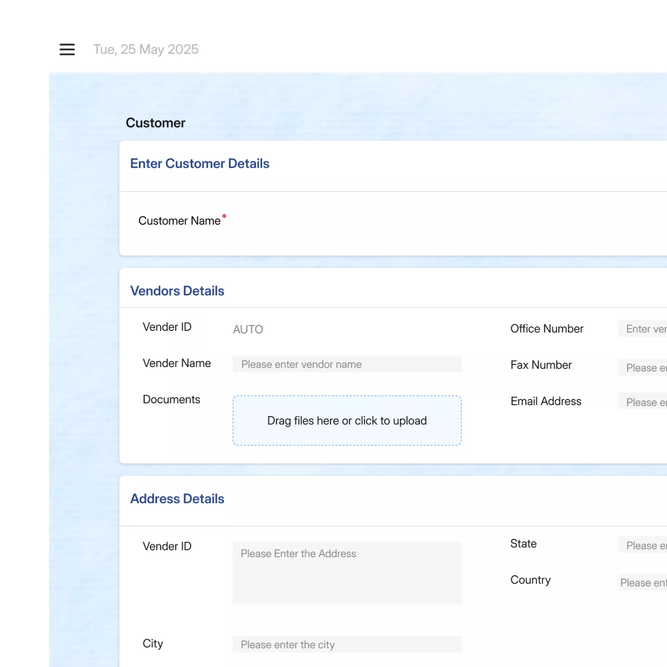The image size is (667, 667).
Task: Click the AUTO Vender ID value
Action: click(248, 329)
